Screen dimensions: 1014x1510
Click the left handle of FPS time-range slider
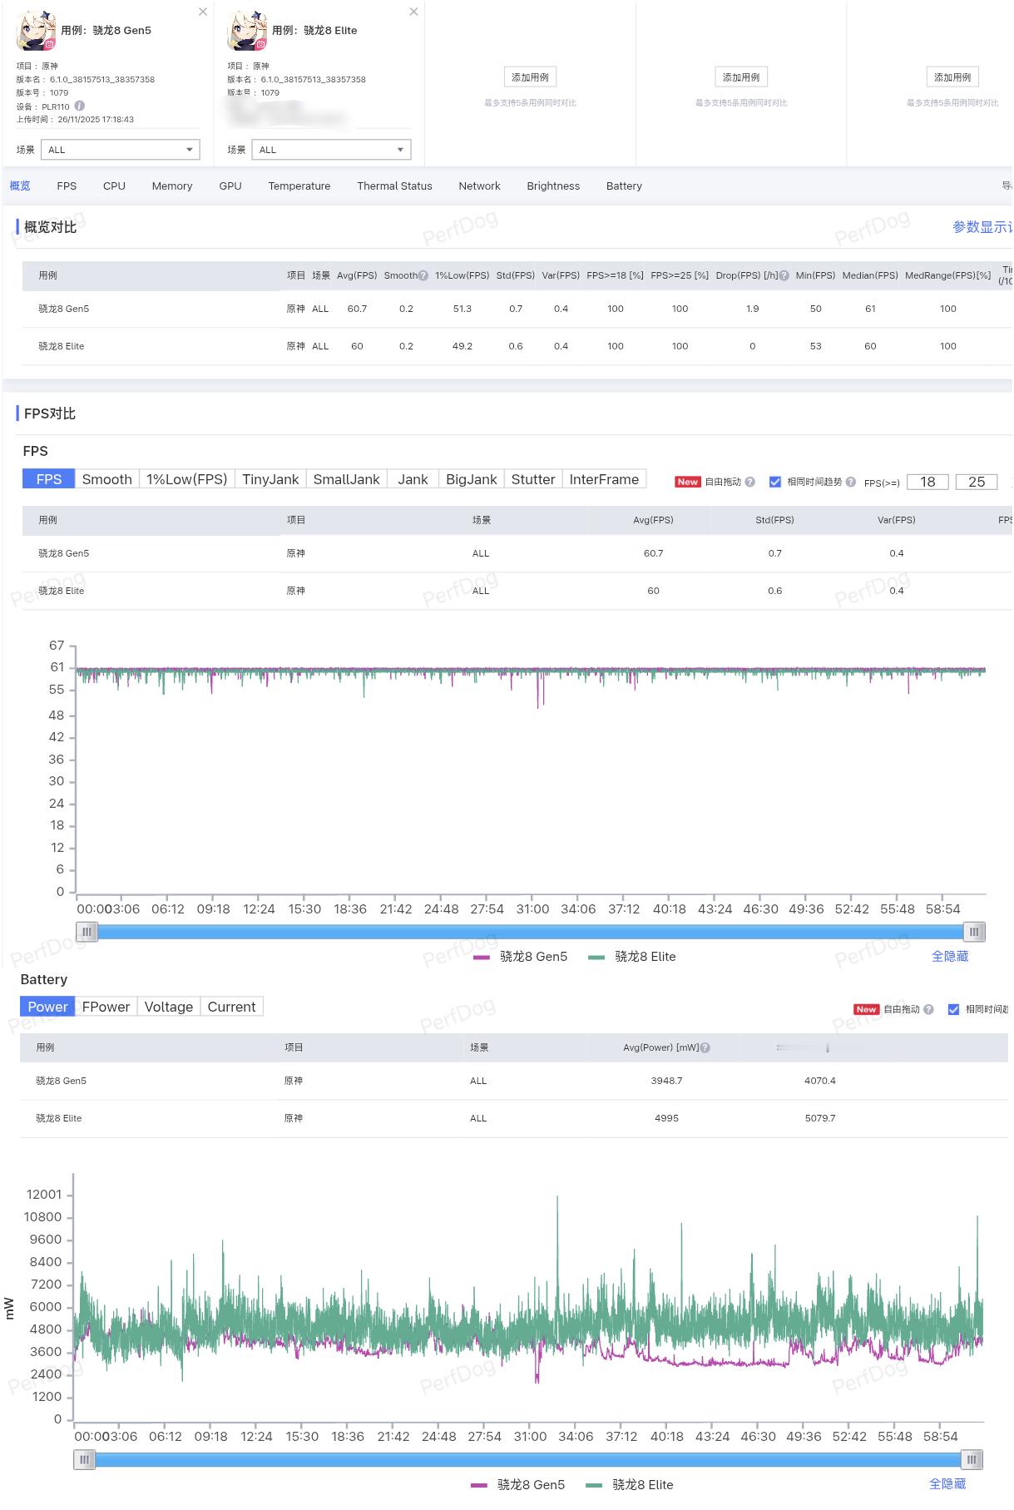[87, 932]
